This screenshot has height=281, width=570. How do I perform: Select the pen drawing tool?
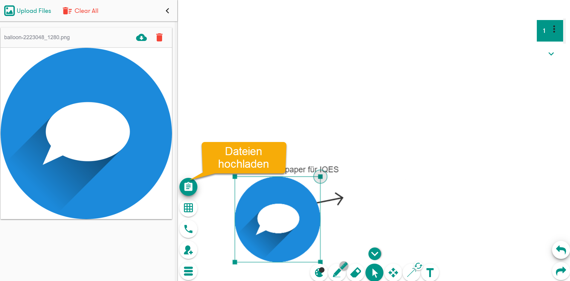click(337, 272)
